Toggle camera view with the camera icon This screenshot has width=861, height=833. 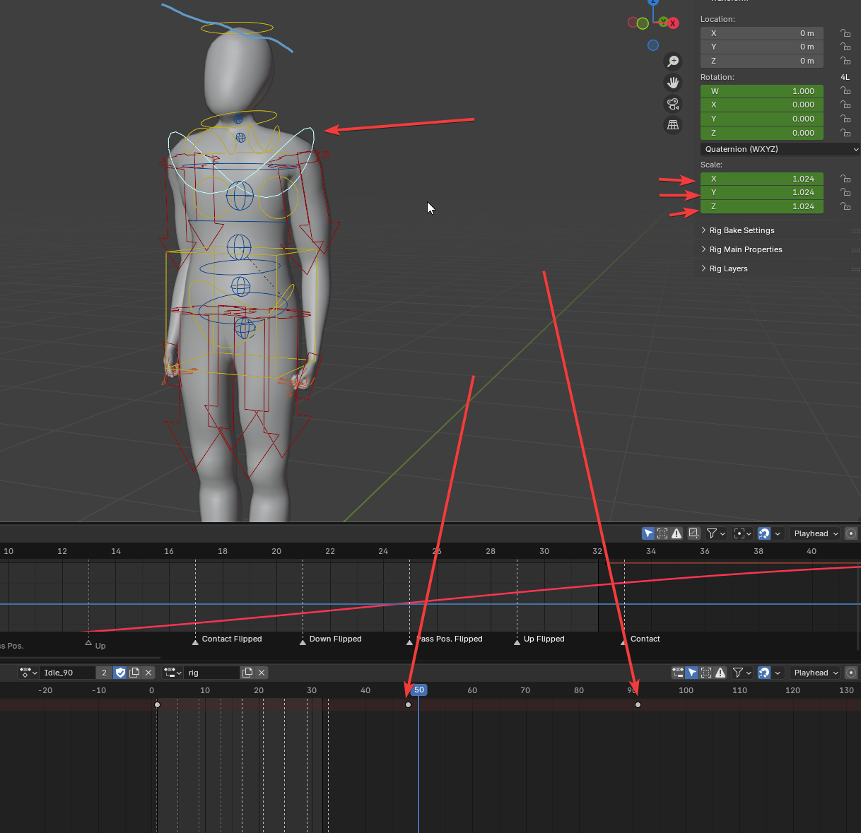pos(673,105)
